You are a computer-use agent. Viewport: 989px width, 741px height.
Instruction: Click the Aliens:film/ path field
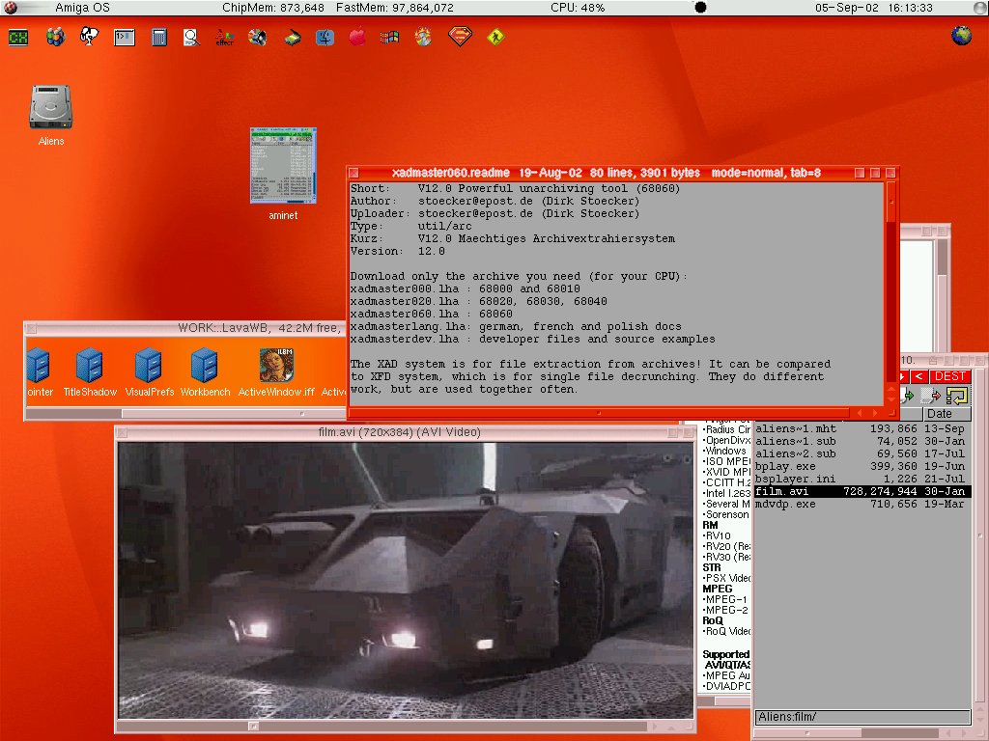862,717
